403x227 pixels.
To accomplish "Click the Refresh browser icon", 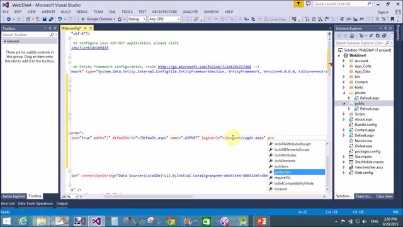I will click(120, 19).
